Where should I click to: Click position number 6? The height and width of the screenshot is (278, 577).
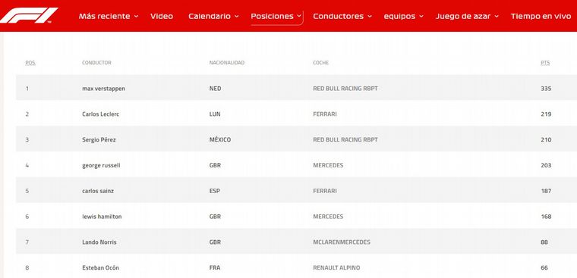tap(27, 217)
